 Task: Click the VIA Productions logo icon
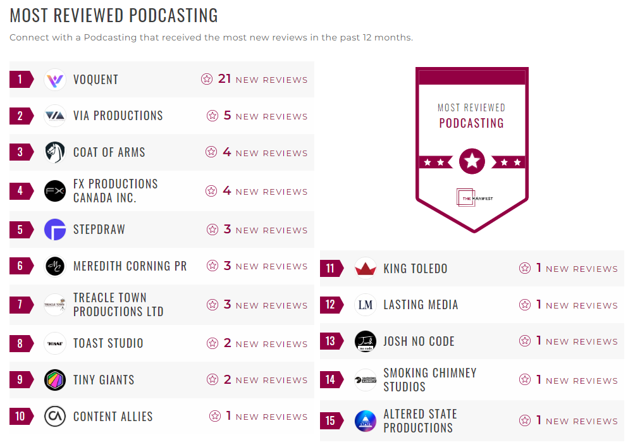(x=55, y=116)
